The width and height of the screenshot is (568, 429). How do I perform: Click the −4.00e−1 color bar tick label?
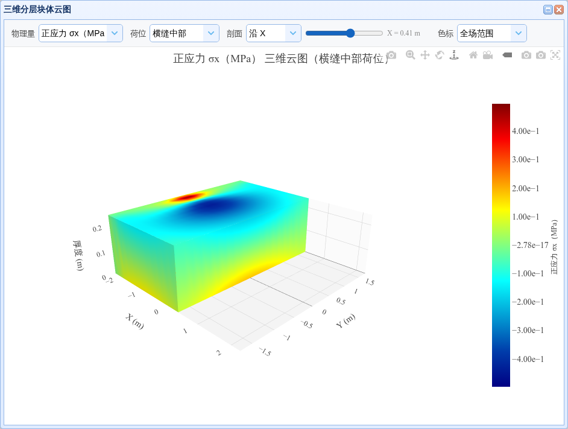tap(528, 359)
